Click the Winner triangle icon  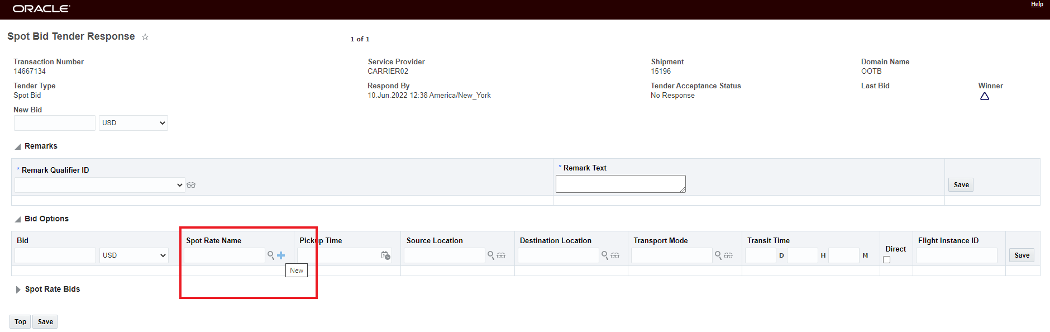985,97
